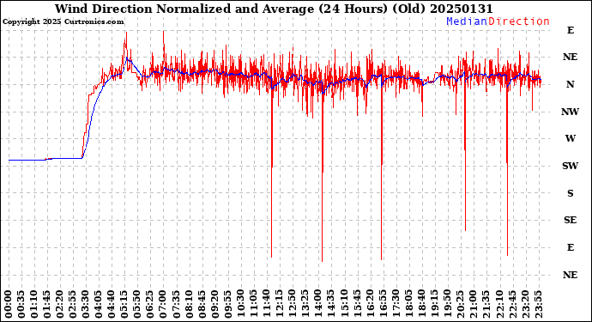The image size is (592, 322).
Task: Click the lower E axis label
Action: (571, 247)
